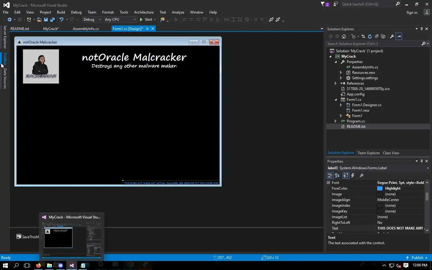
Task: Open the Toolbox side tab
Action: click(x=5, y=59)
